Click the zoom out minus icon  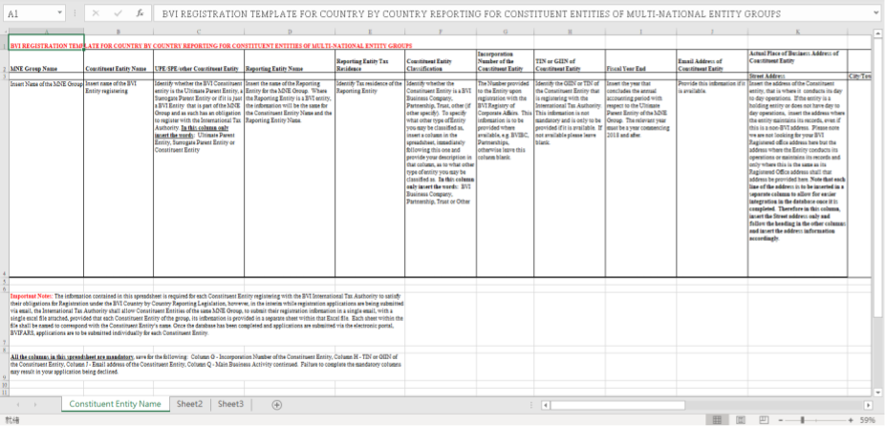click(x=780, y=420)
